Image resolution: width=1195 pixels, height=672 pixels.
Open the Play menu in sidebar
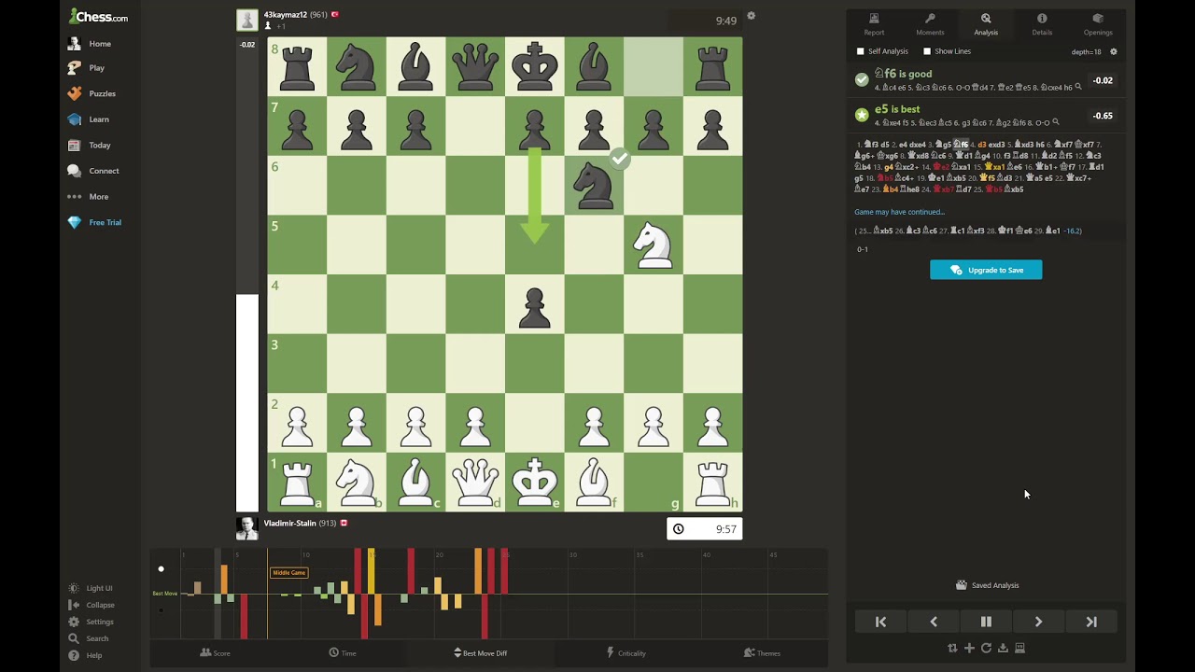click(x=88, y=68)
